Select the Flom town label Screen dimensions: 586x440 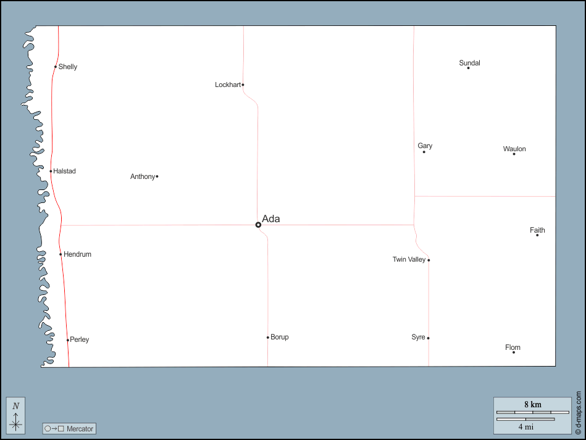tap(513, 347)
